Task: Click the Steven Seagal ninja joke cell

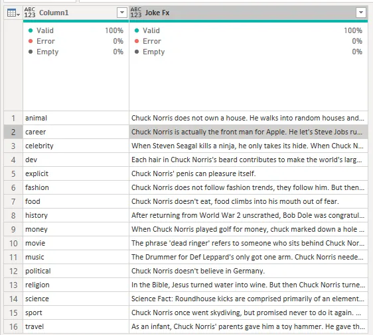Action: coord(248,146)
